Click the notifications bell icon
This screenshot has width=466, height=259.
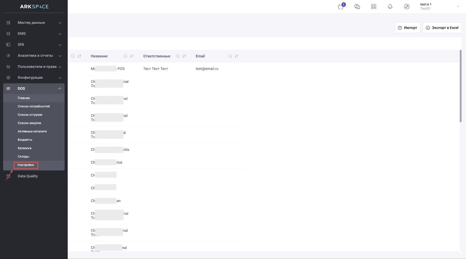pyautogui.click(x=390, y=7)
